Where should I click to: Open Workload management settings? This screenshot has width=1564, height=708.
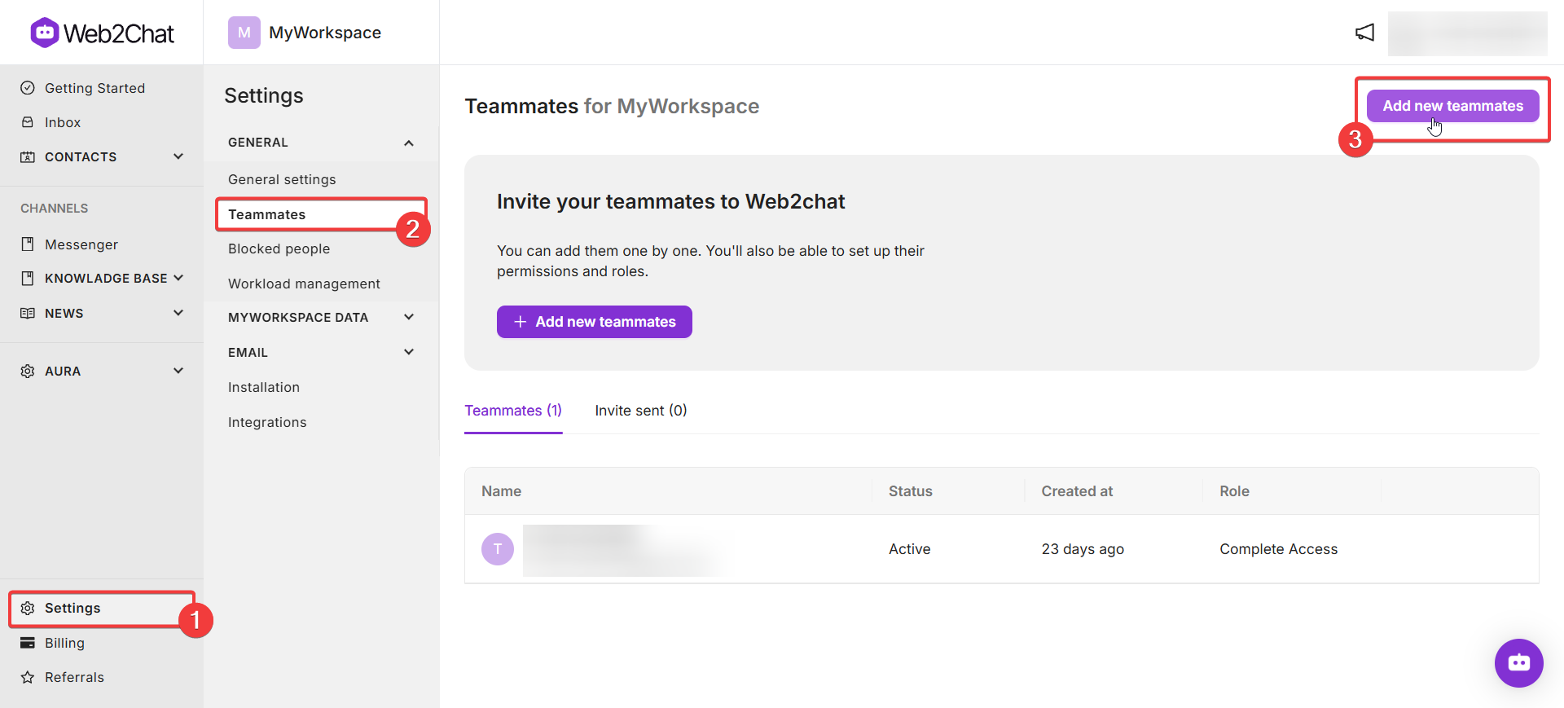[304, 284]
